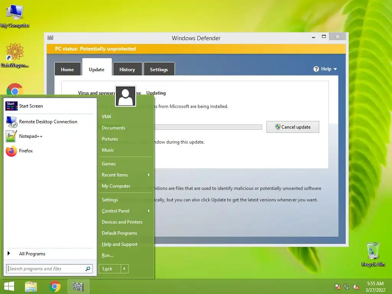
Task: Click the Cancel update button
Action: (x=293, y=127)
